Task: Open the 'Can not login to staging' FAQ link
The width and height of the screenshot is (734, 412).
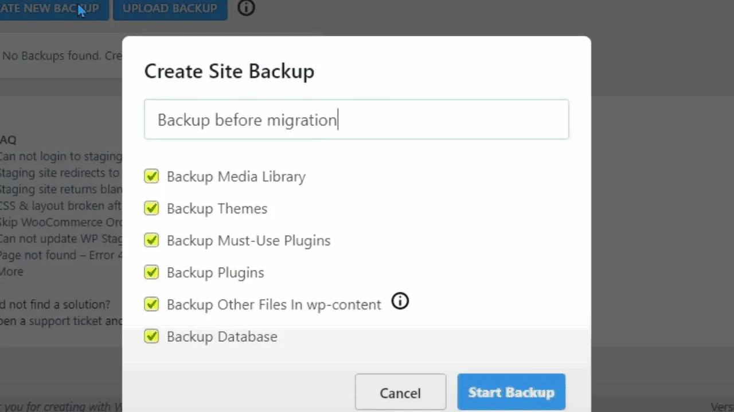Action: pyautogui.click(x=61, y=156)
